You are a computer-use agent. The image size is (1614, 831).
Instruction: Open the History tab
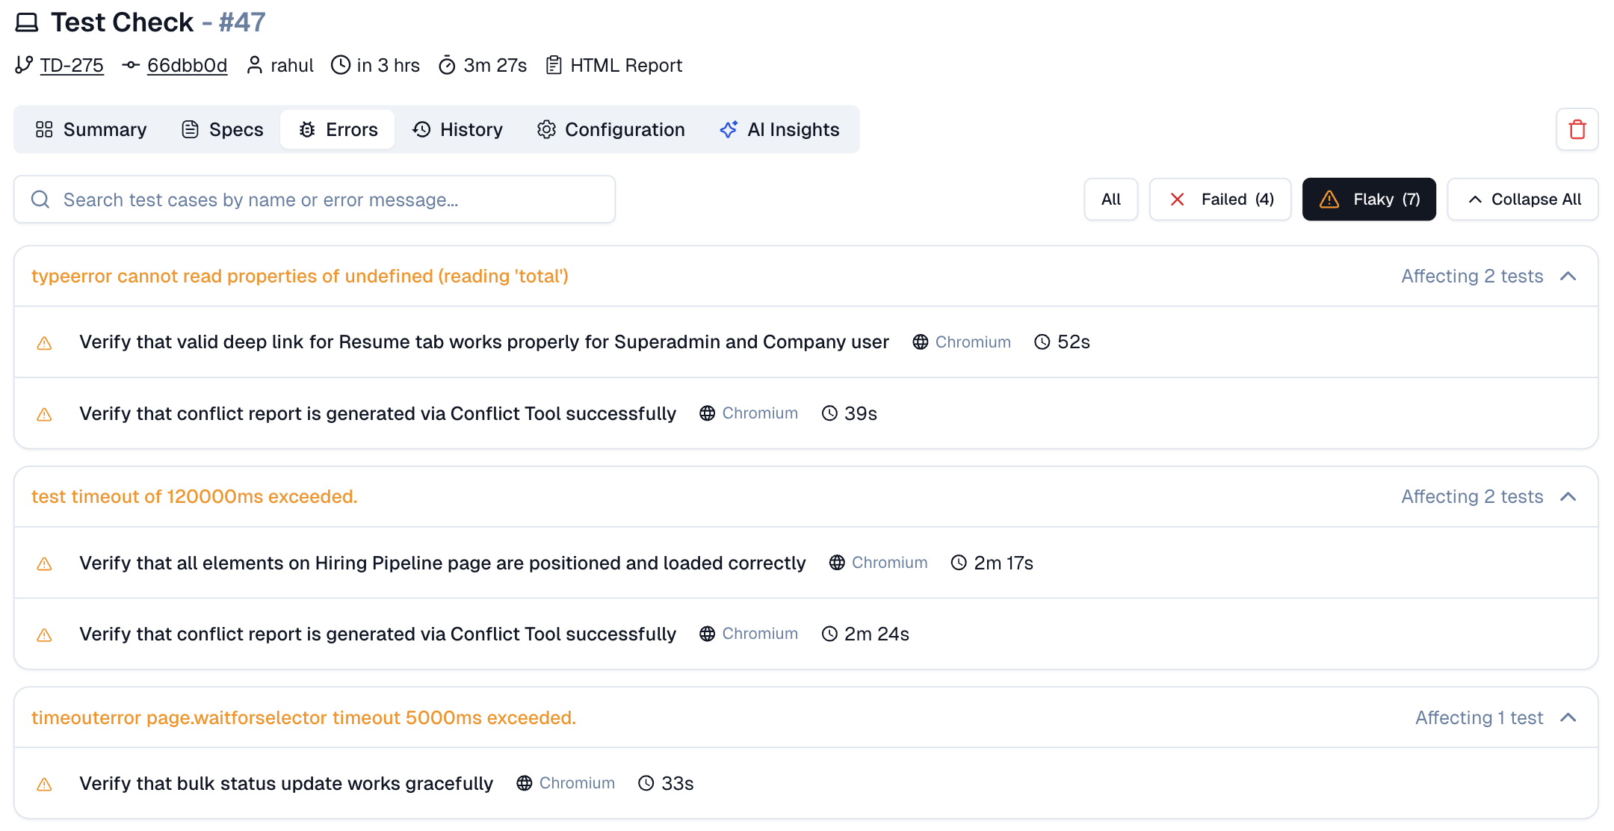point(457,129)
